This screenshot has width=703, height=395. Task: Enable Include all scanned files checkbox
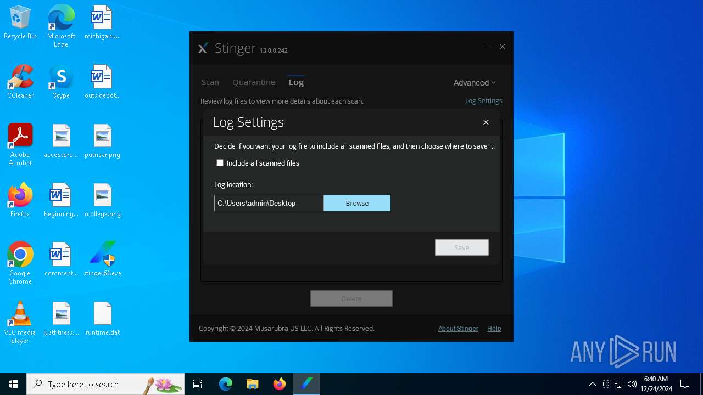(220, 163)
